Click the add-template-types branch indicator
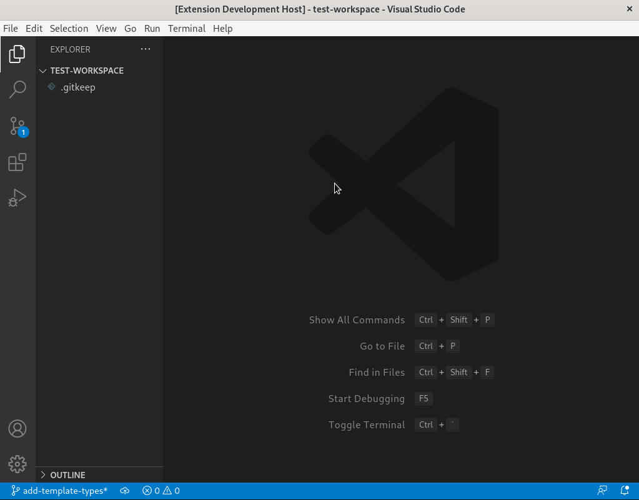Image resolution: width=639 pixels, height=500 pixels. [x=59, y=491]
